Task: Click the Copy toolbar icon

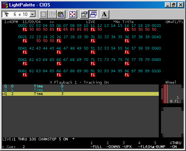Action: tap(52, 14)
